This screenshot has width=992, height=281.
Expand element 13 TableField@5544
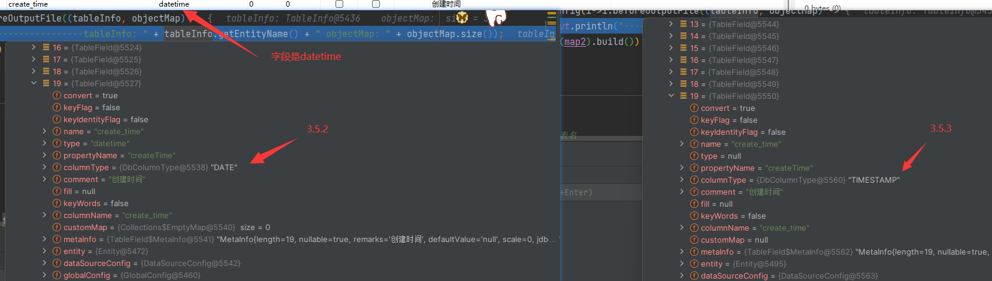tap(672, 24)
